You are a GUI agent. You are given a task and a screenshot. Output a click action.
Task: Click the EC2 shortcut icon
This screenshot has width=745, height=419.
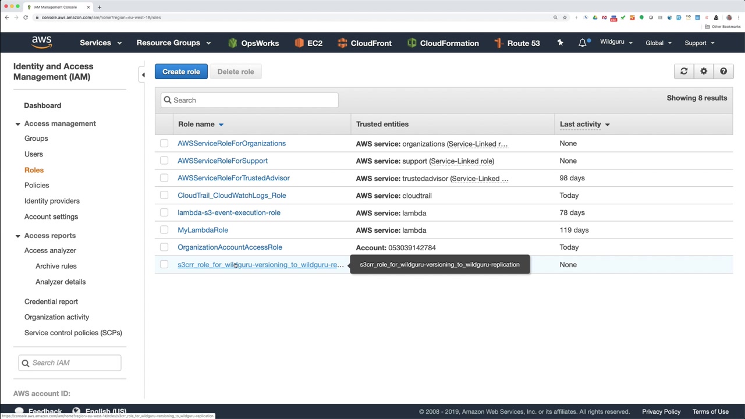(299, 42)
